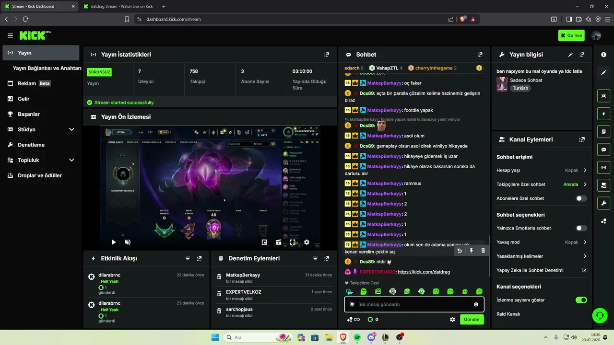The width and height of the screenshot is (614, 345).
Task: Open the hamburger menu beside the Kick logo
Action: pos(10,35)
